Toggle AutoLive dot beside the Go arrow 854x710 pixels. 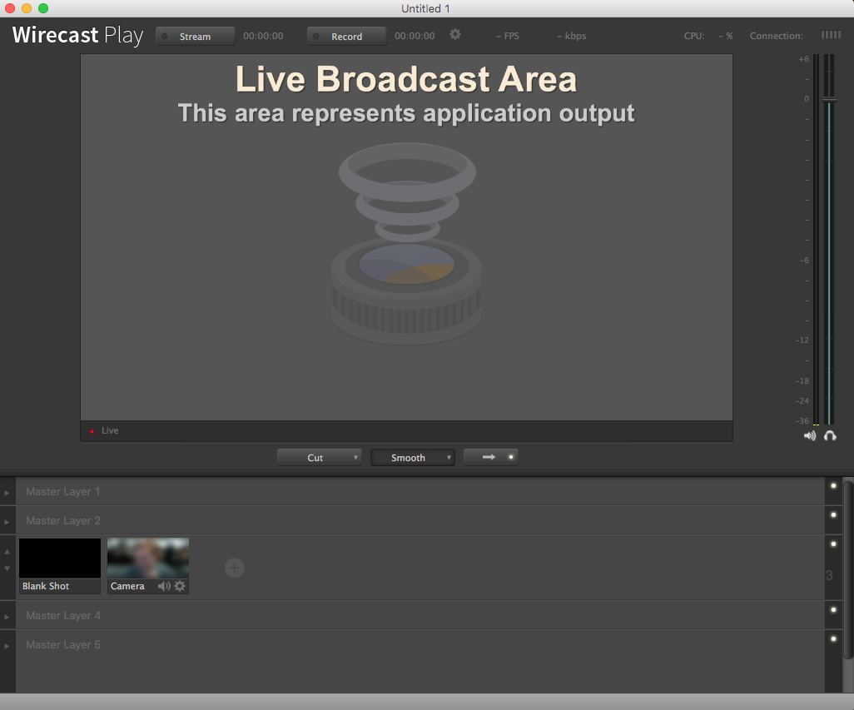click(x=511, y=457)
